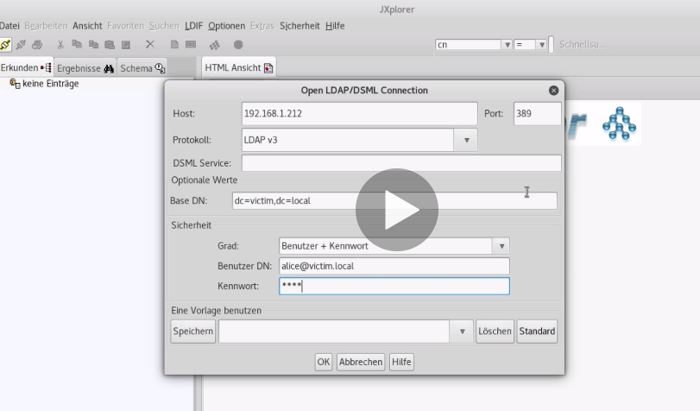Viewport: 700px width, 411px height.
Task: Click the disconnect plug toolbar icon
Action: coord(22,44)
